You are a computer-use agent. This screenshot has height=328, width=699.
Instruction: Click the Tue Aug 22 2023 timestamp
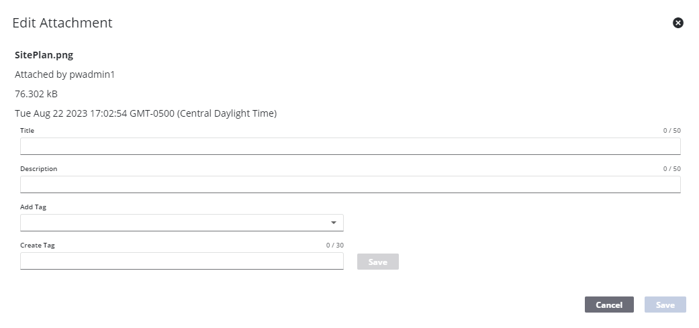coord(145,113)
